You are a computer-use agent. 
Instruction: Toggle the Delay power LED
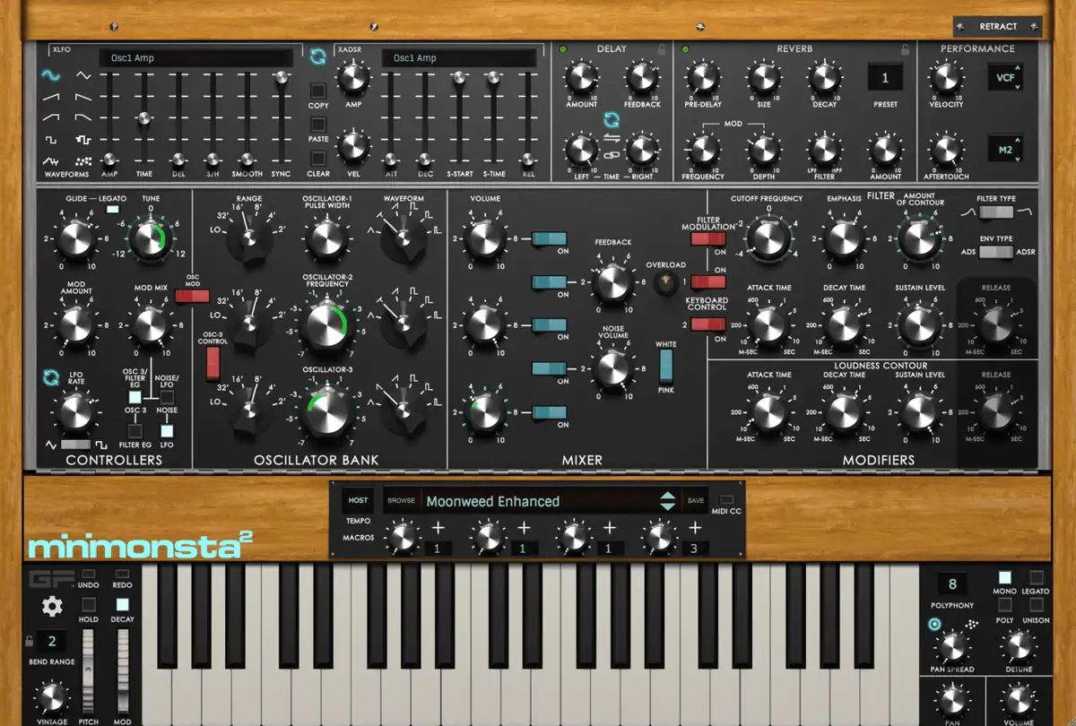pyautogui.click(x=563, y=49)
